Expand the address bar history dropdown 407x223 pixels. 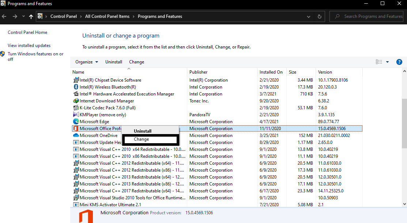coord(309,16)
